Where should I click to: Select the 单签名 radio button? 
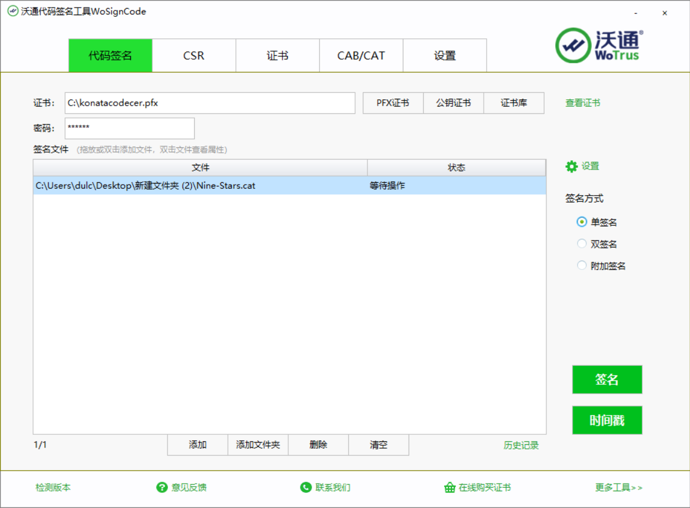[582, 222]
